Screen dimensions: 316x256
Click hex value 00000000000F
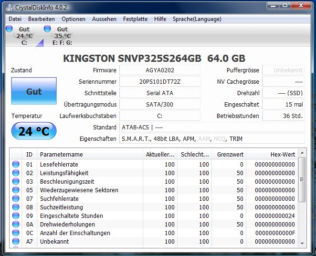pyautogui.click(x=275, y=233)
